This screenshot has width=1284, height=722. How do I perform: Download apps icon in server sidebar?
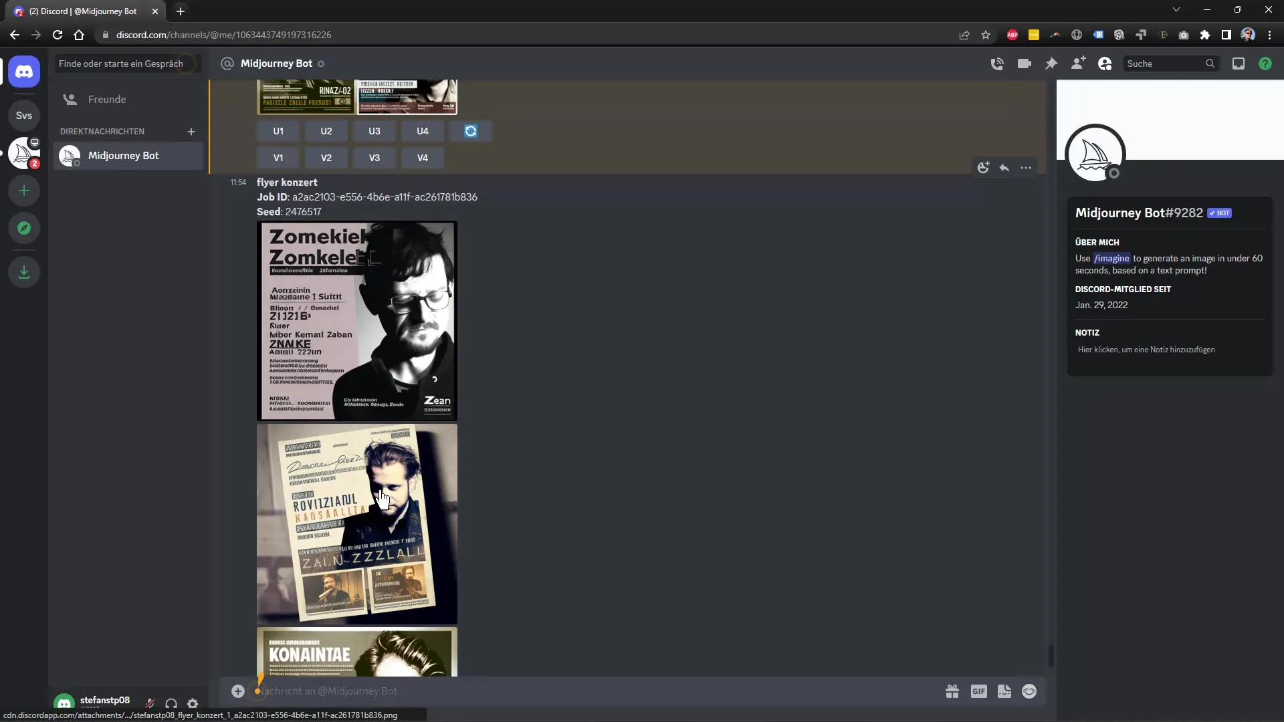coord(24,272)
